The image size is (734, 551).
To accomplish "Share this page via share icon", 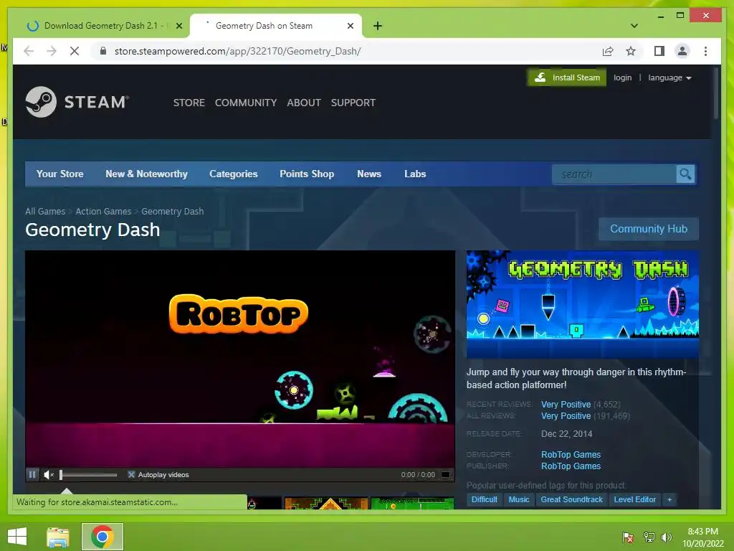I will click(608, 51).
